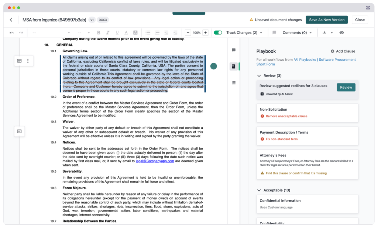Collapse the Acceptable (13) section

(x=259, y=190)
